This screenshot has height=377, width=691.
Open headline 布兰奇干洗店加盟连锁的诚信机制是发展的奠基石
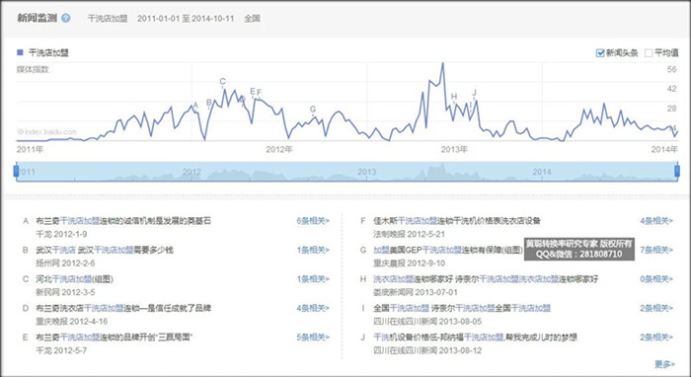[x=123, y=221]
